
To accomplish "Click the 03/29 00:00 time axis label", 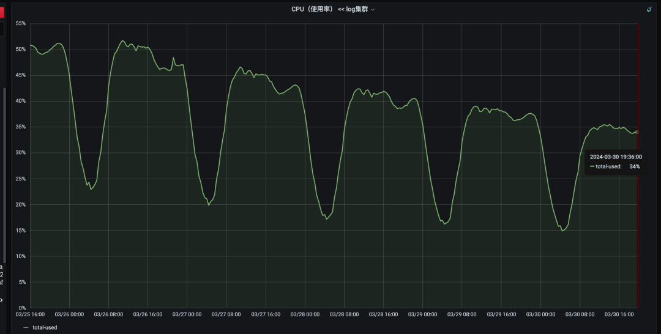I will click(x=422, y=314).
